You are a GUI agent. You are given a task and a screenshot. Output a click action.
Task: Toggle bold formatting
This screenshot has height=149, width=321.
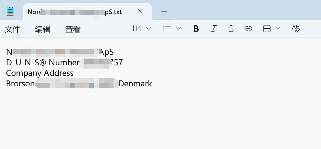pyautogui.click(x=196, y=29)
